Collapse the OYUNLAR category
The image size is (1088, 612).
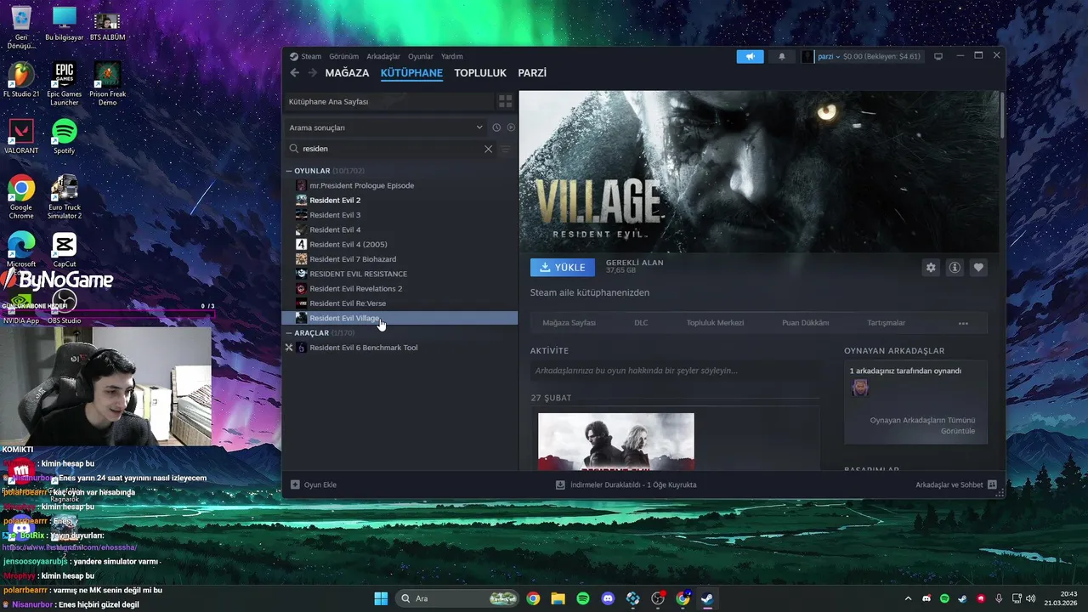click(289, 171)
